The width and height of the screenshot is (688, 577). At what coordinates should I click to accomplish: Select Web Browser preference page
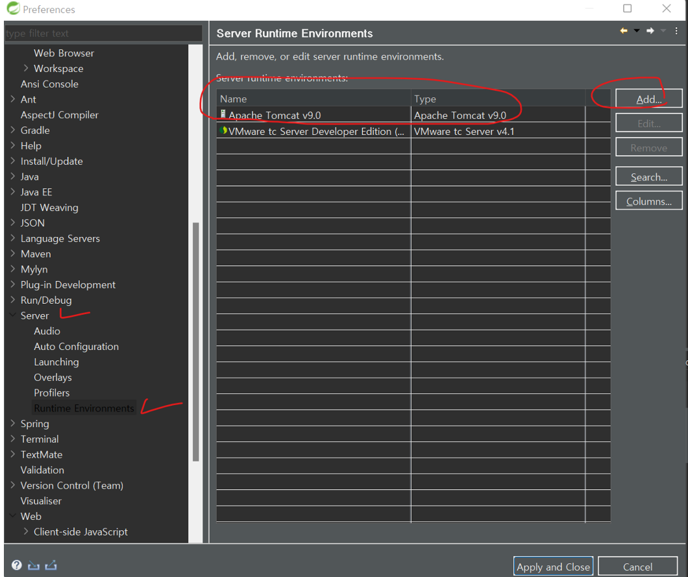click(x=64, y=53)
